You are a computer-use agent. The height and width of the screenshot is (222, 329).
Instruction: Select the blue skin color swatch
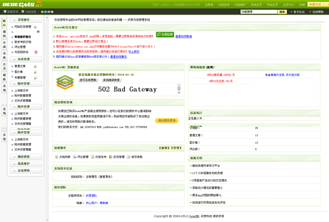[x=46, y=12]
